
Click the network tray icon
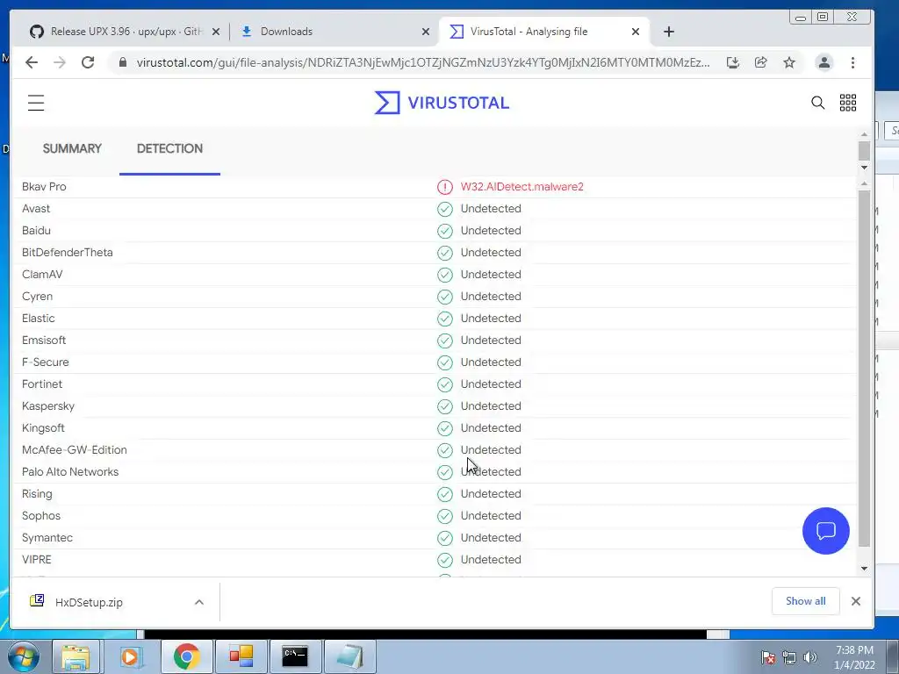click(x=789, y=657)
